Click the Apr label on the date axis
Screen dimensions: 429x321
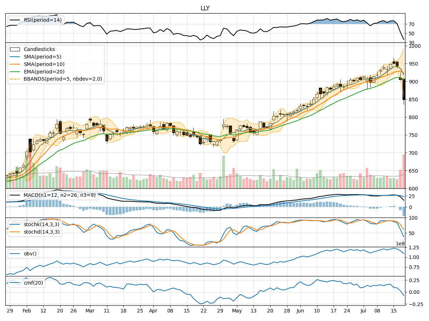pos(153,311)
